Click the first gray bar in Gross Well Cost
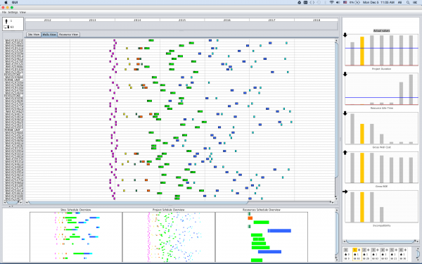 click(352, 129)
